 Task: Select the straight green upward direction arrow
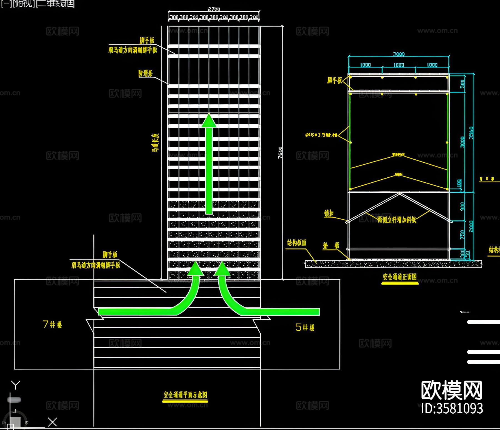[209, 164]
